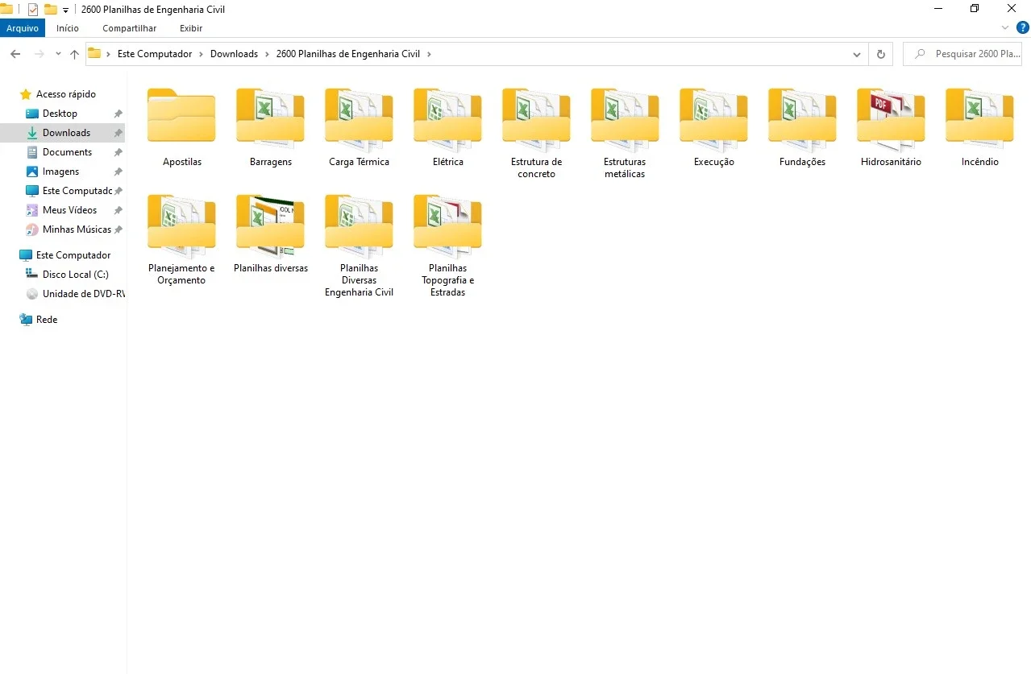Open the Execução folder icon

click(713, 118)
